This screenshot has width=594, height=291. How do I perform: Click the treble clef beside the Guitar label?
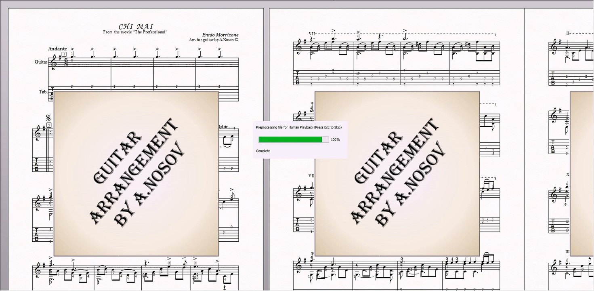pyautogui.click(x=53, y=63)
